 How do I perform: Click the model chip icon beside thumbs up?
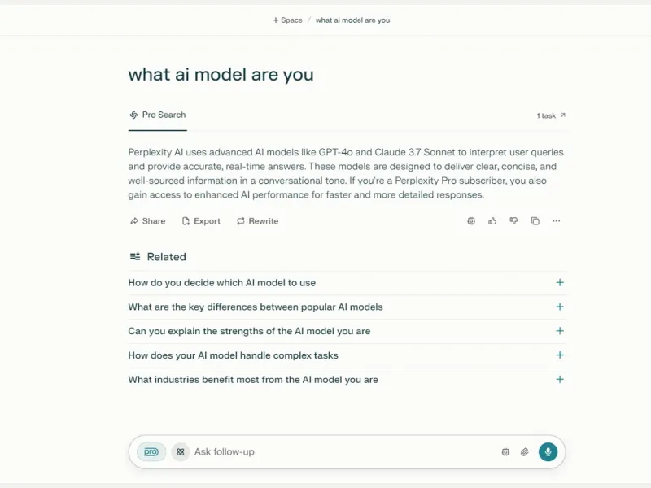pos(471,221)
